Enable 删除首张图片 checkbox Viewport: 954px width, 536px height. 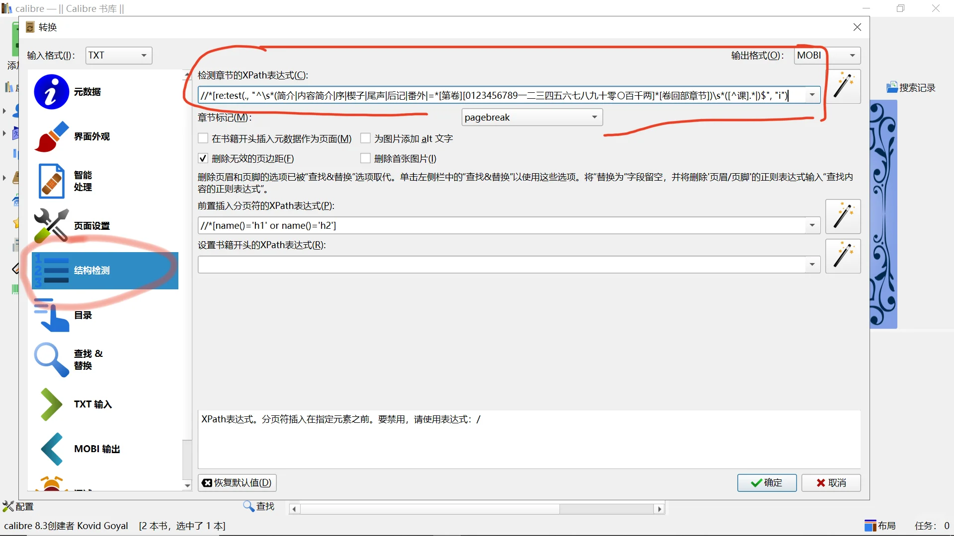(x=365, y=158)
